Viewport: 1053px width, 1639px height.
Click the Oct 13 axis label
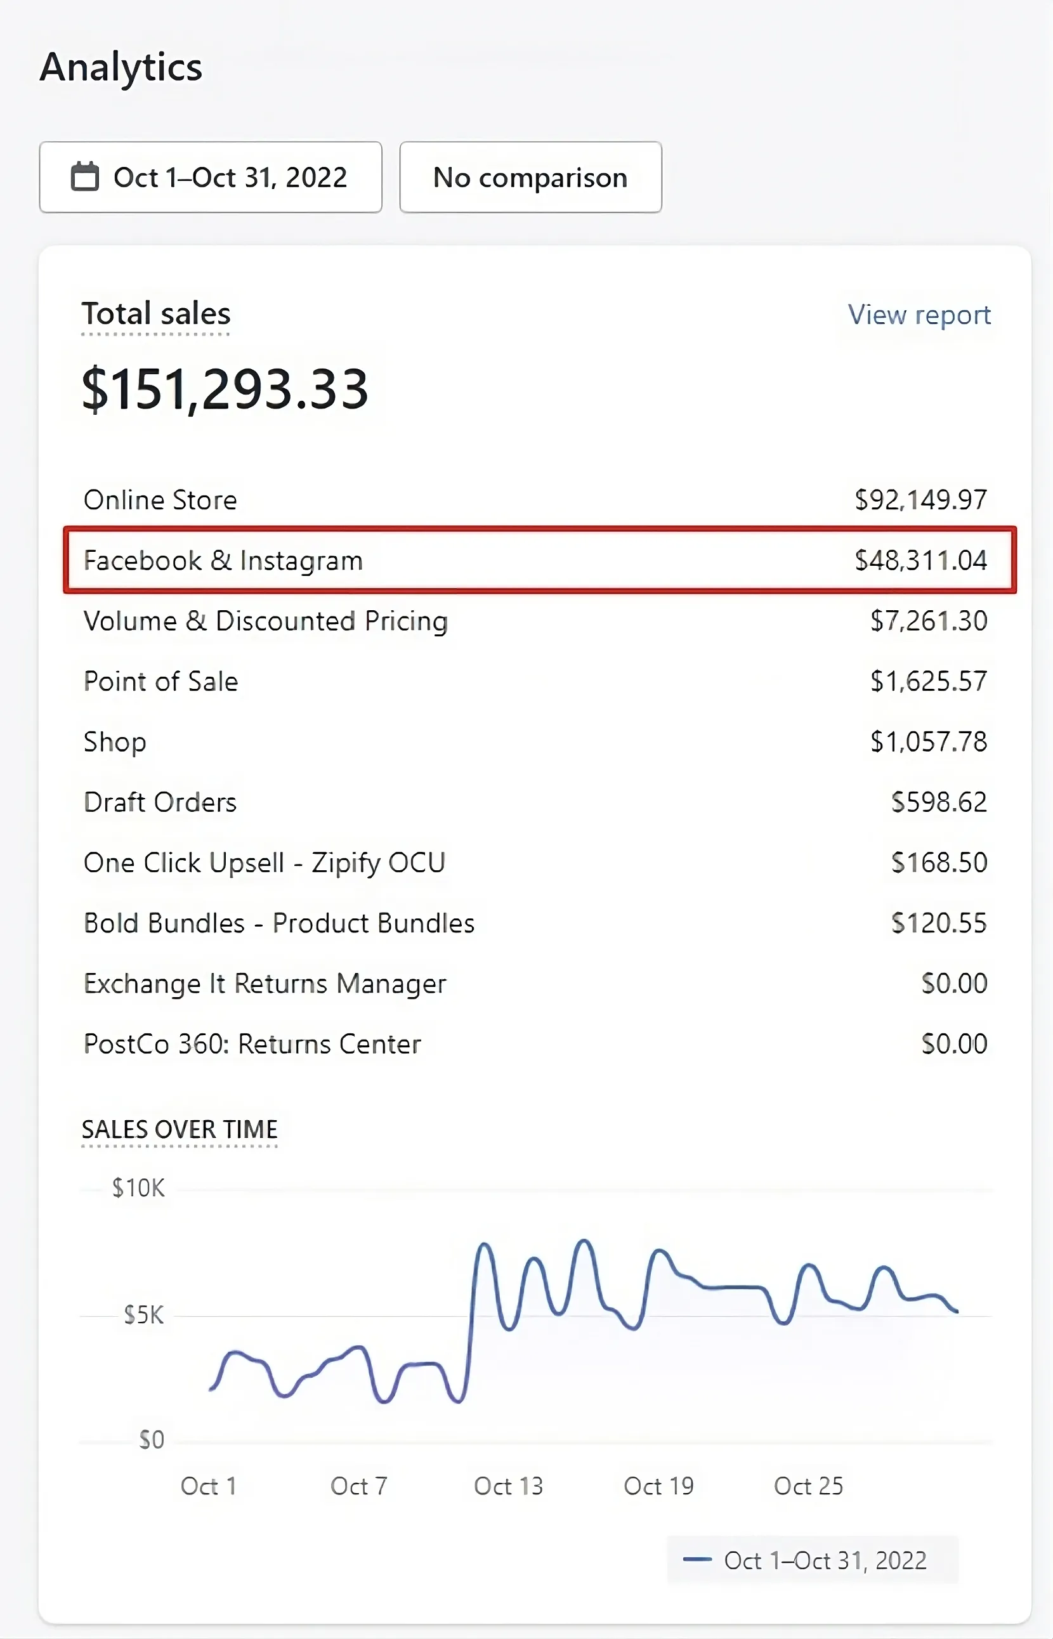tap(508, 1486)
